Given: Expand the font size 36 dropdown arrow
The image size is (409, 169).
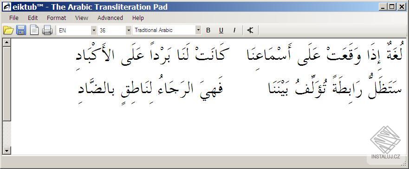Looking at the screenshot, I should click(x=128, y=30).
